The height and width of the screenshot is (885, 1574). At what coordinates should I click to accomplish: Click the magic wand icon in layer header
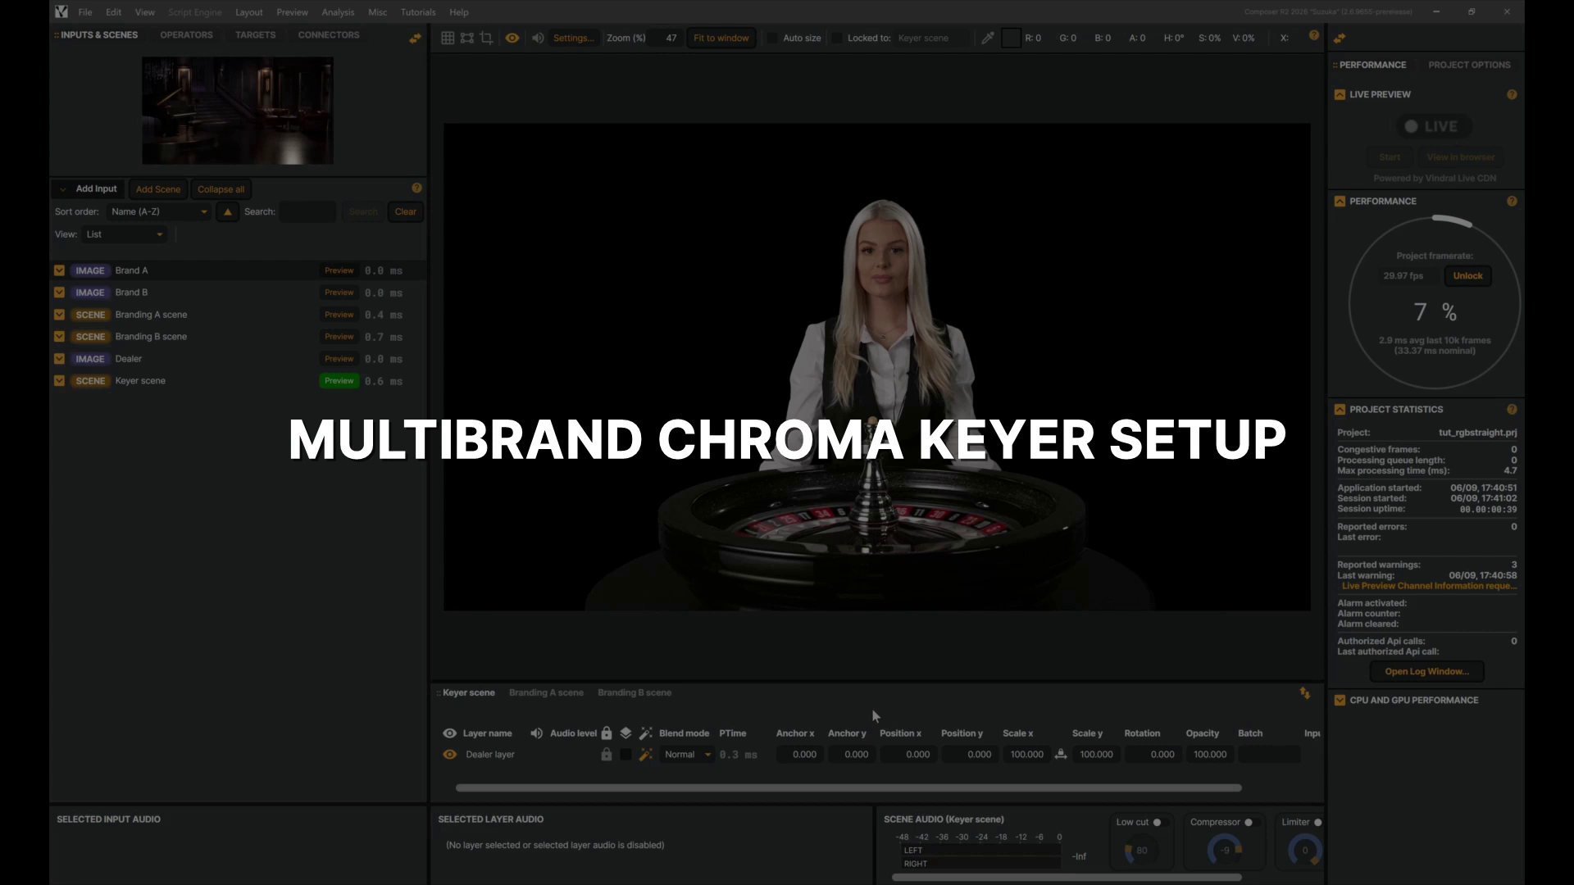646,733
